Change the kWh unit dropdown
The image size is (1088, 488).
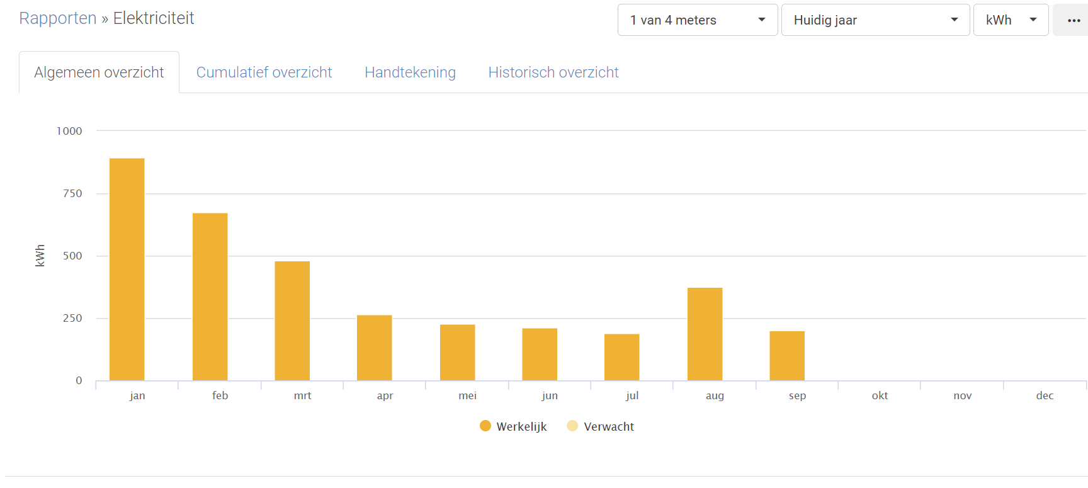[1010, 20]
